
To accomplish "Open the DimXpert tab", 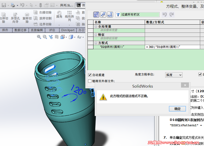I will pos(68,30).
